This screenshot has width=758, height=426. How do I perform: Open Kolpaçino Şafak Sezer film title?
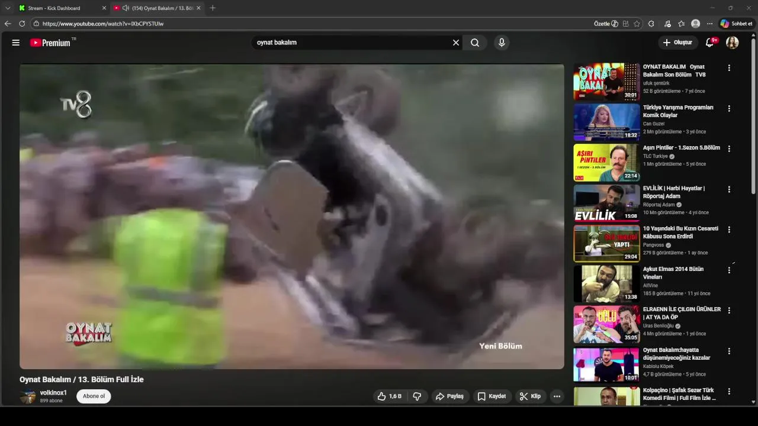(x=679, y=394)
